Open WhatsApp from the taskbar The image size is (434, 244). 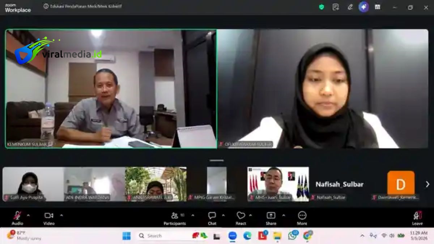point(293,236)
